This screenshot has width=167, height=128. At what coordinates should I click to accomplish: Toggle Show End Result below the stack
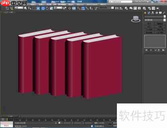[x=151, y=50]
